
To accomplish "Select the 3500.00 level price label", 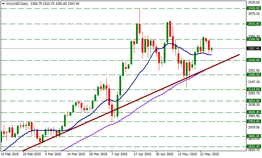I will [253, 8].
